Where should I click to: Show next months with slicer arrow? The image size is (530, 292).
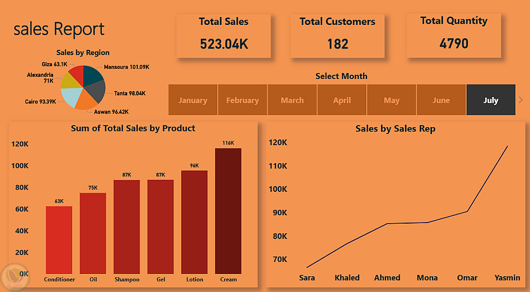tap(520, 100)
